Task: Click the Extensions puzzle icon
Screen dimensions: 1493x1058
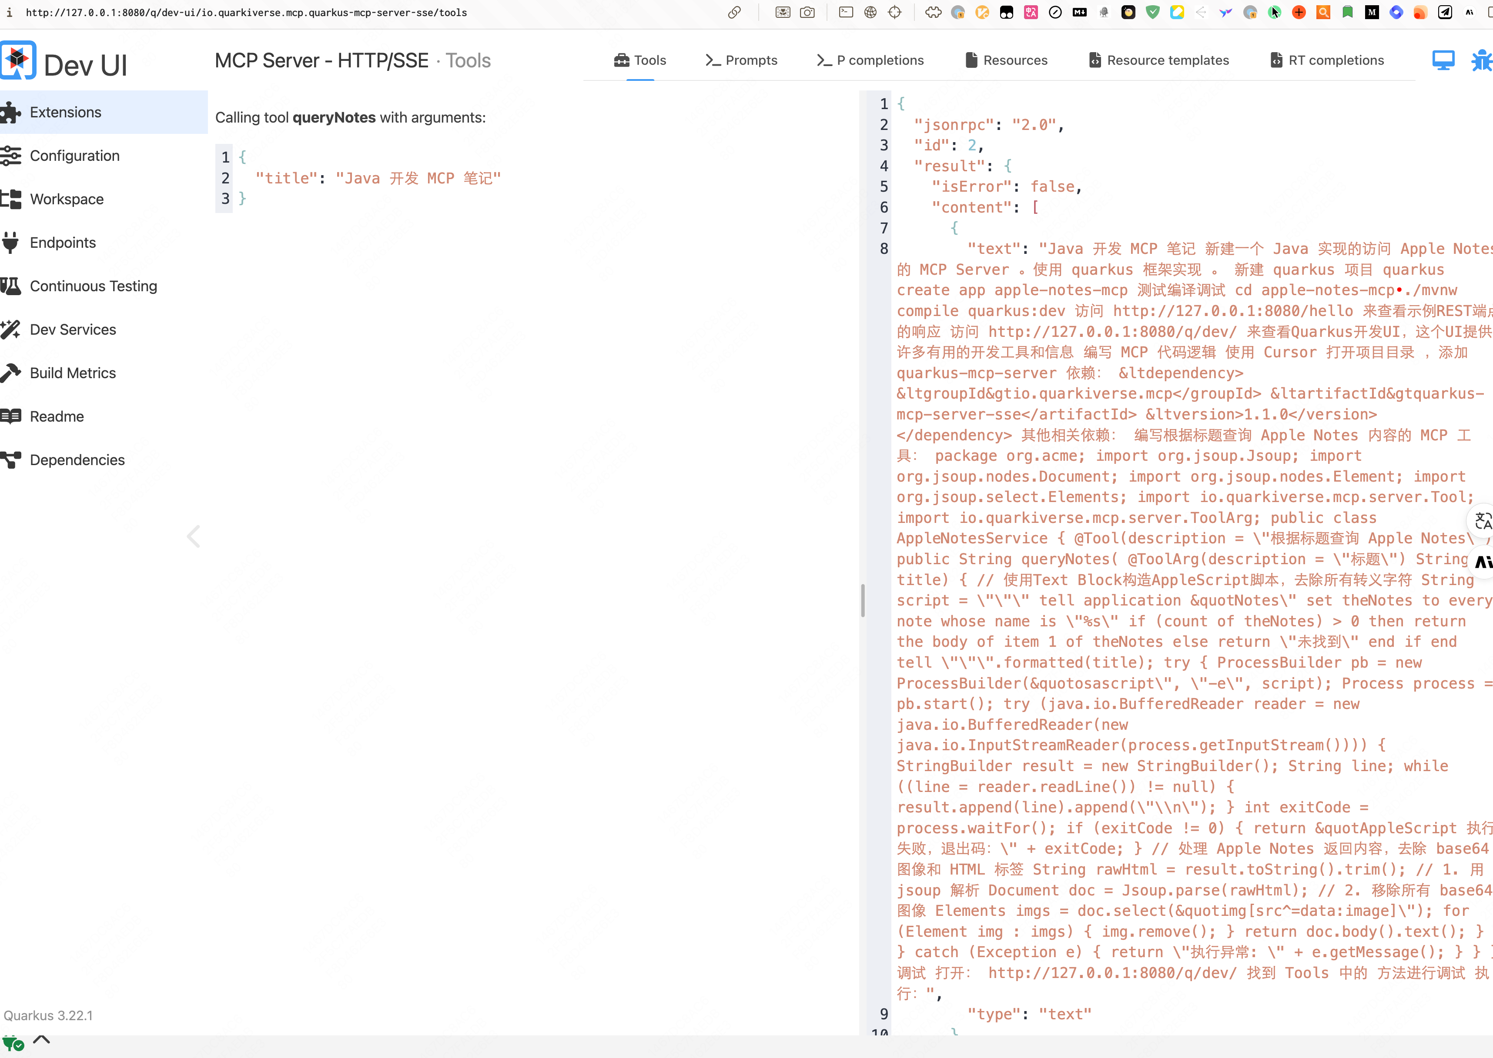Action: [10, 112]
